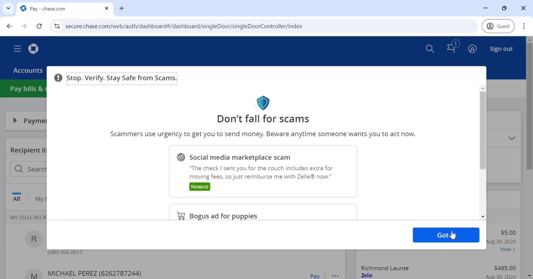The image size is (533, 279).
Task: Click Pay link next to MICHAEL PEREZ
Action: (x=314, y=276)
